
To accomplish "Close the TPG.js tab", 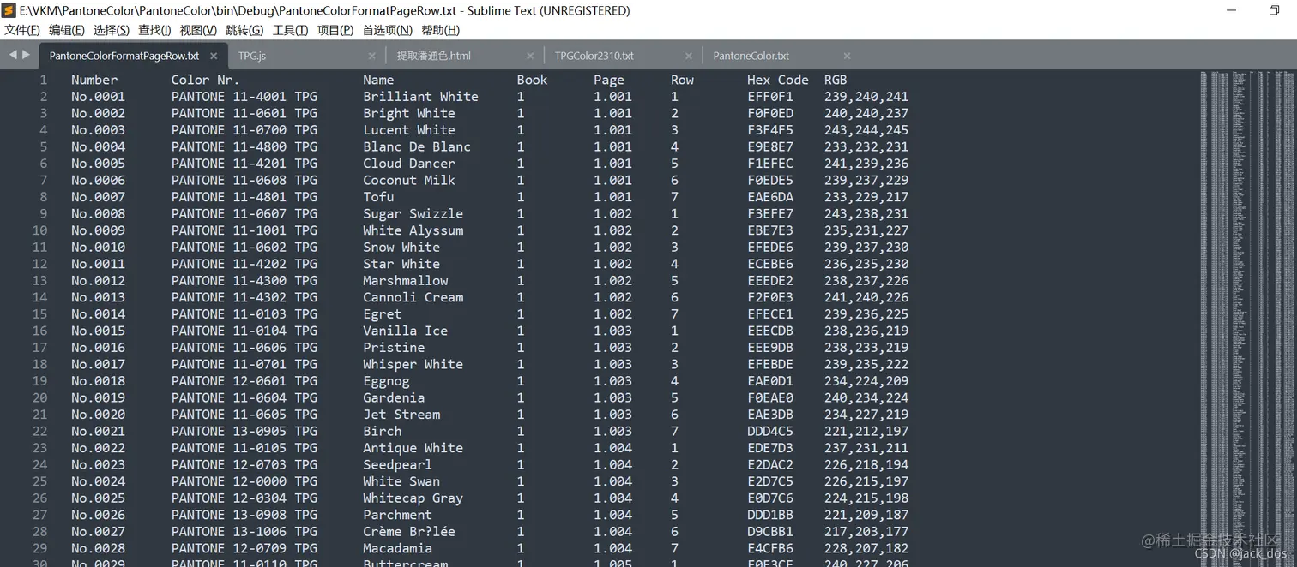I will (x=371, y=56).
